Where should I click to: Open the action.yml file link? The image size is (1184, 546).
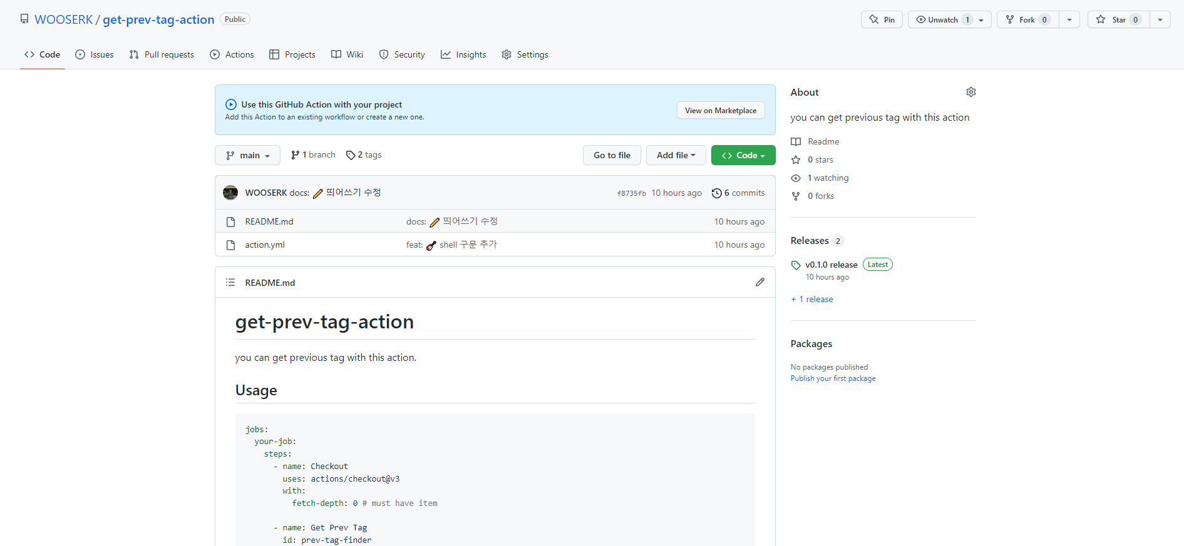(x=265, y=245)
